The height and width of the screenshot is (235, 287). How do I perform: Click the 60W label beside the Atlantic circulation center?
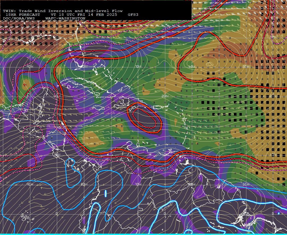pyautogui.click(x=192, y=66)
